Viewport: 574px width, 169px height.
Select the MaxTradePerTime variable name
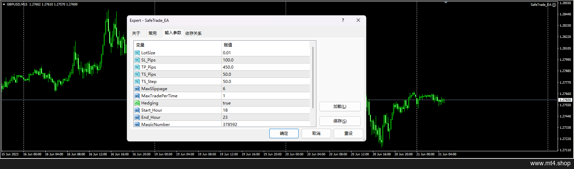click(x=159, y=96)
